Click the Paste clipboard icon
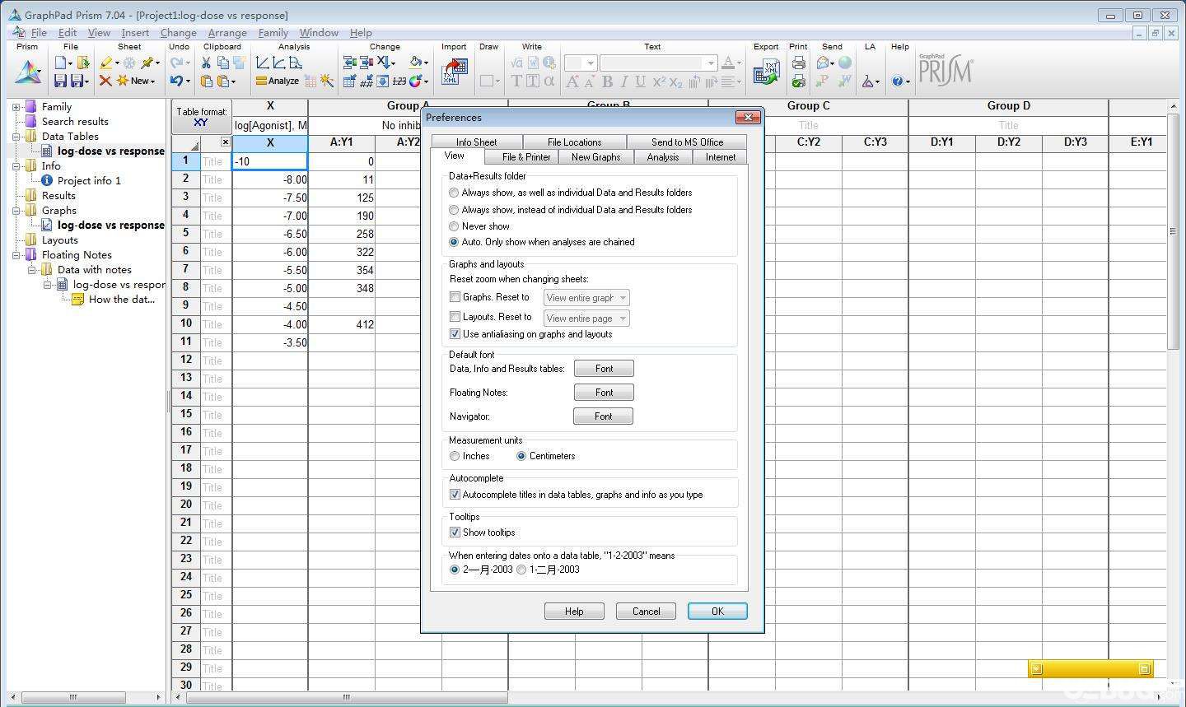The width and height of the screenshot is (1186, 707). tap(206, 81)
